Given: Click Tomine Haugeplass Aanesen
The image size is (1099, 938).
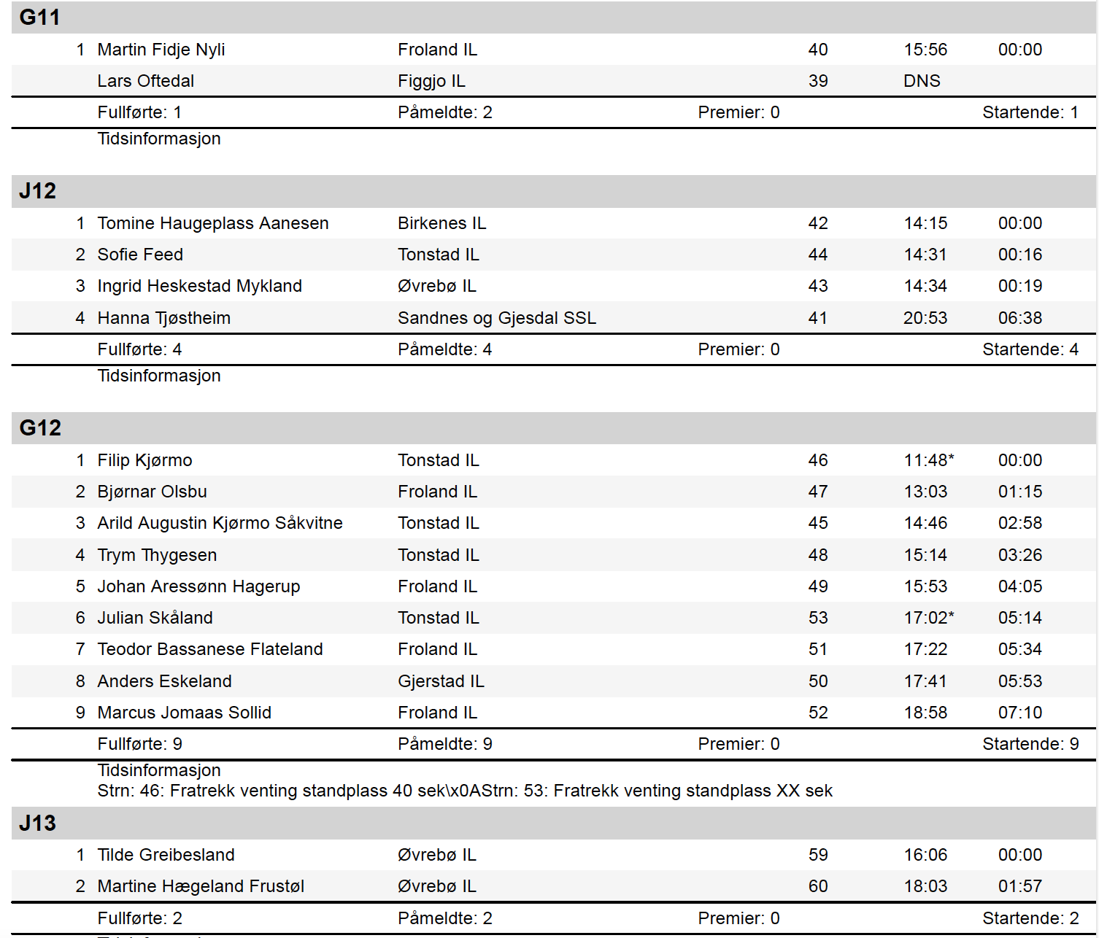Looking at the screenshot, I should (x=213, y=223).
